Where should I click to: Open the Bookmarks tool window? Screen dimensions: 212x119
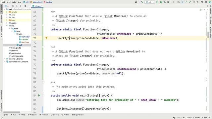tap(1, 95)
